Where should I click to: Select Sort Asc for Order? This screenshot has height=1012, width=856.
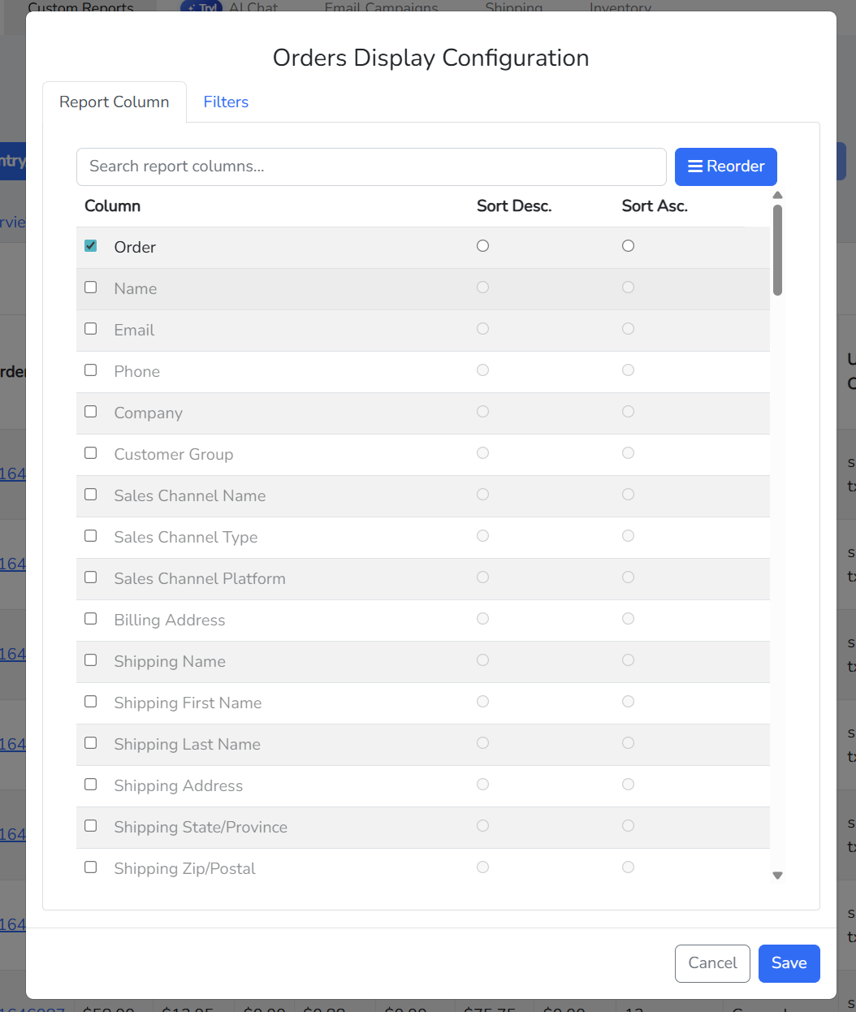click(628, 244)
